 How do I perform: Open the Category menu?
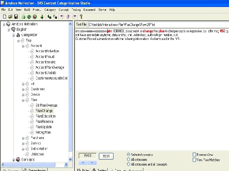pyautogui.click(x=50, y=10)
